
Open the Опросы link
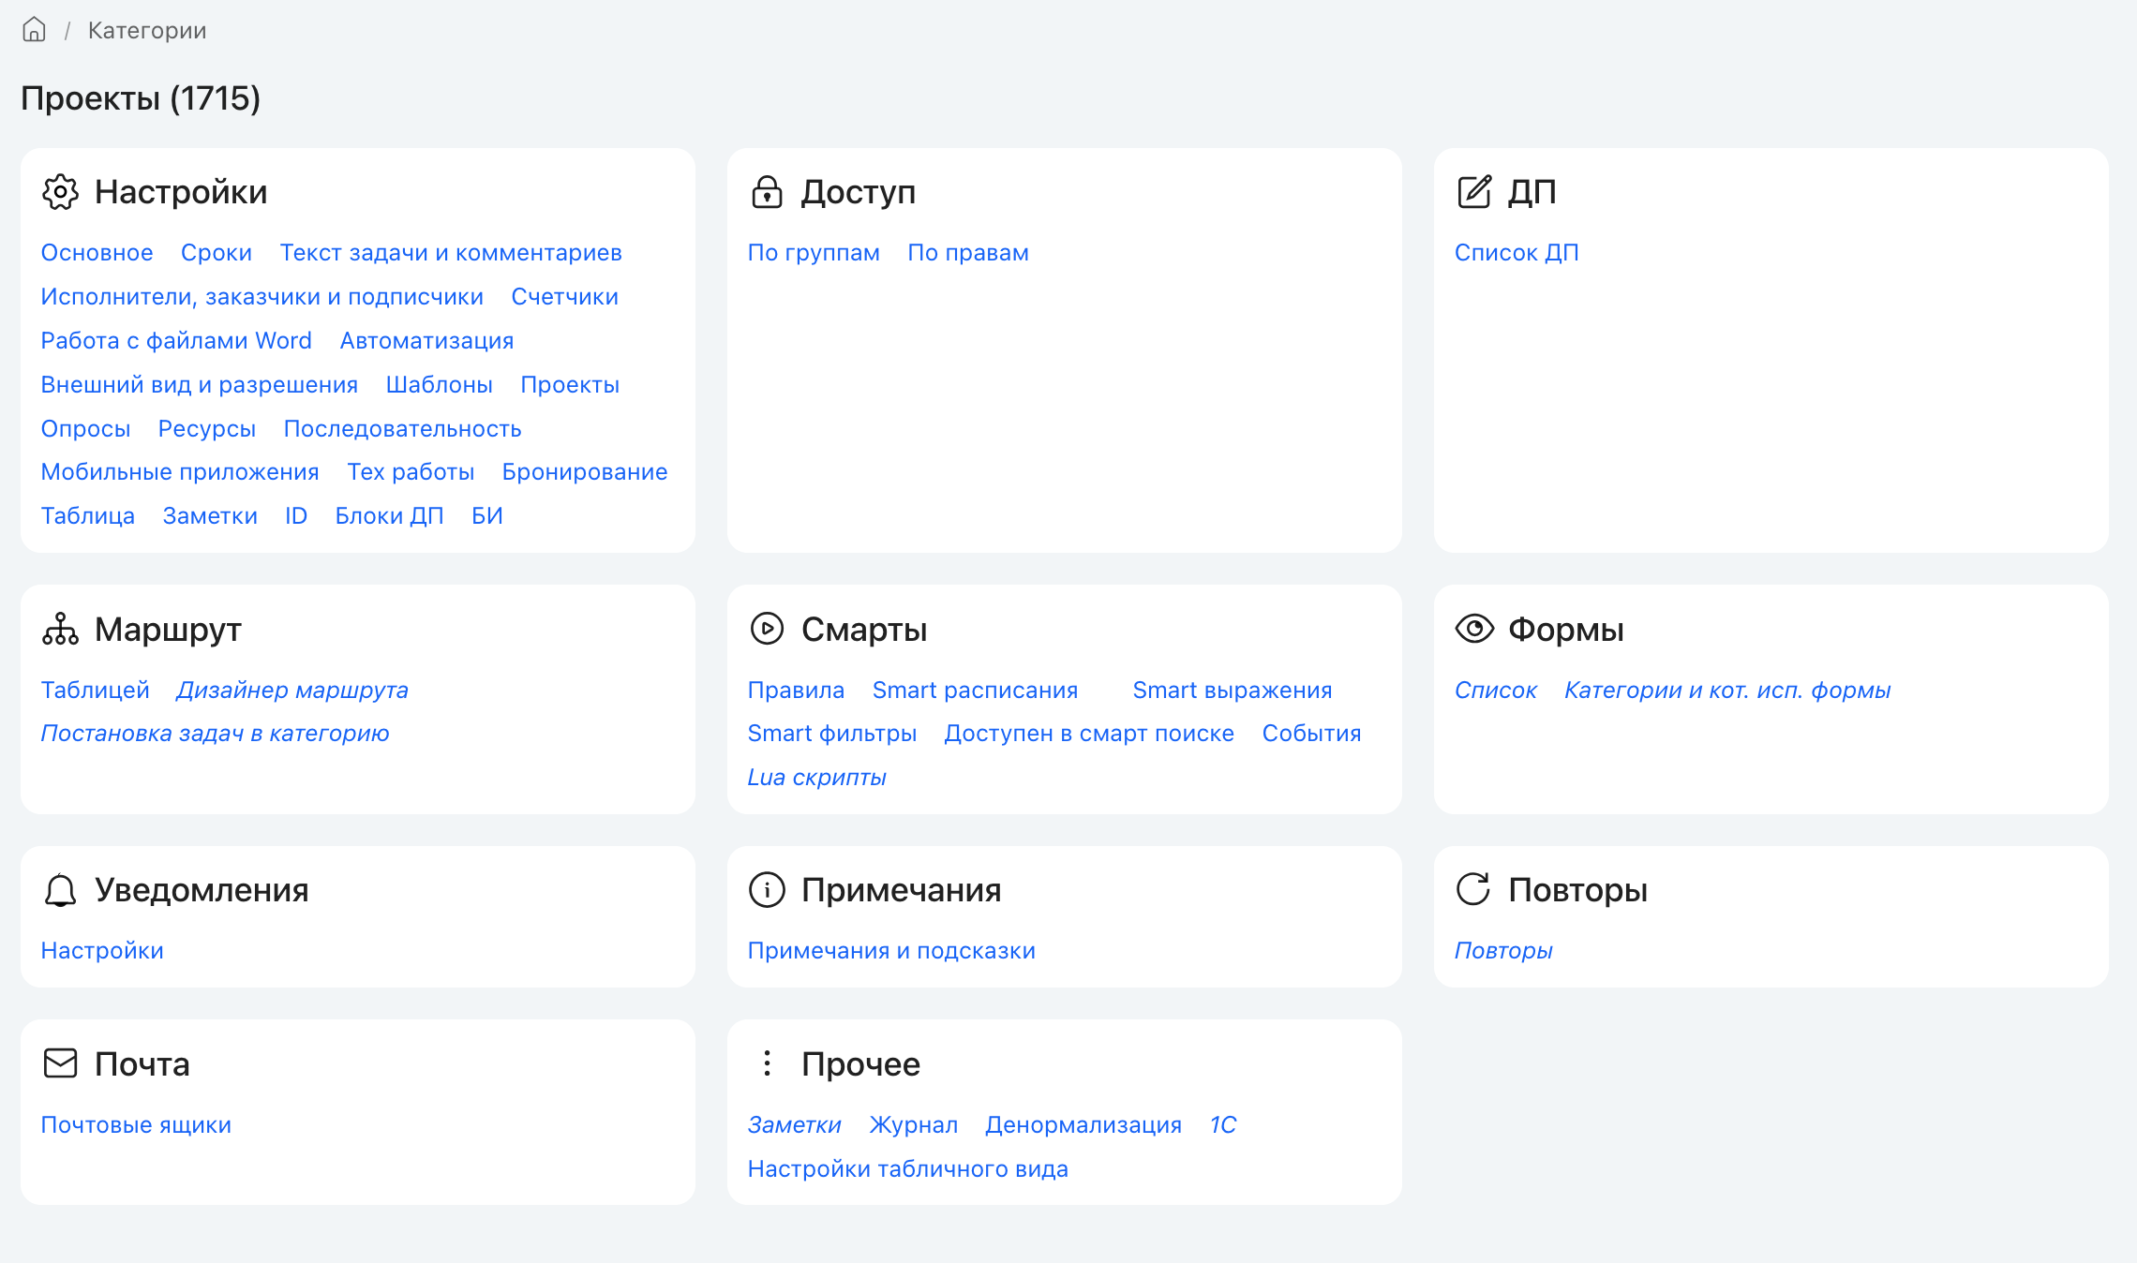coord(86,429)
